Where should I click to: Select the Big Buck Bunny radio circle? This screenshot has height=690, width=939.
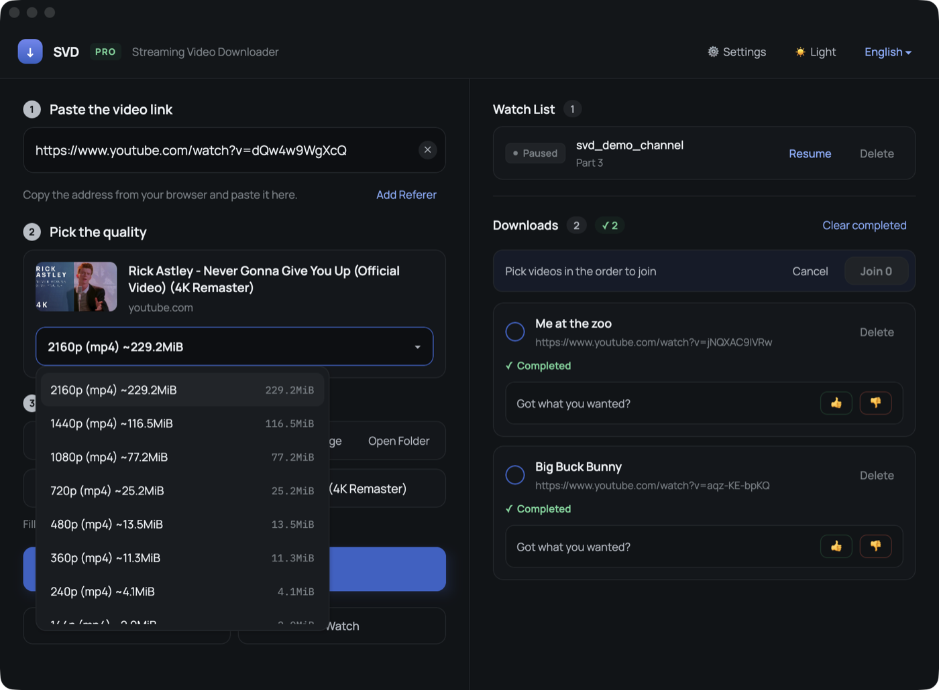(x=515, y=475)
